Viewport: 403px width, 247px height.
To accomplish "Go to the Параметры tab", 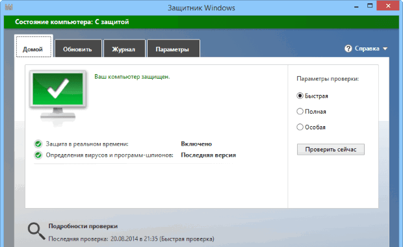I will [x=173, y=48].
